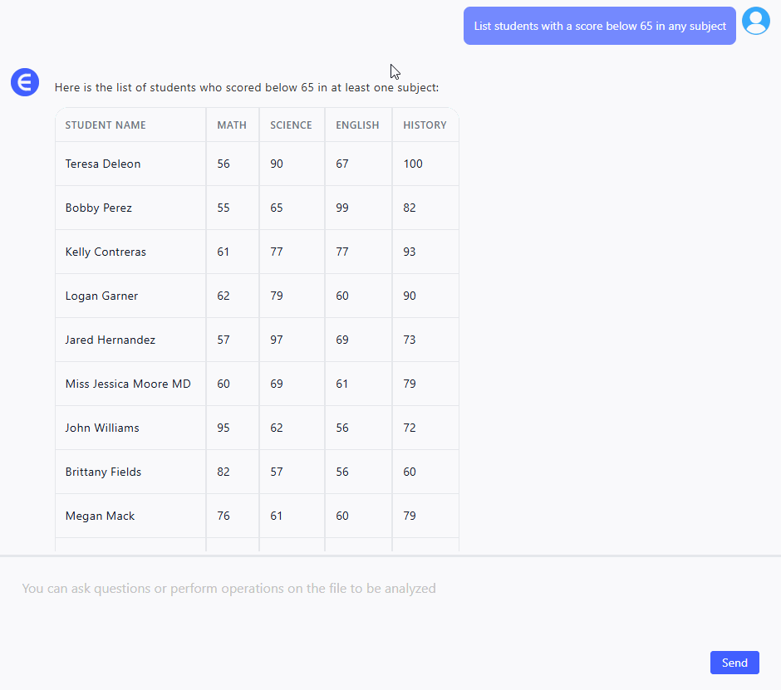Select the Kelly Contreras row name
781x690 pixels.
(106, 252)
